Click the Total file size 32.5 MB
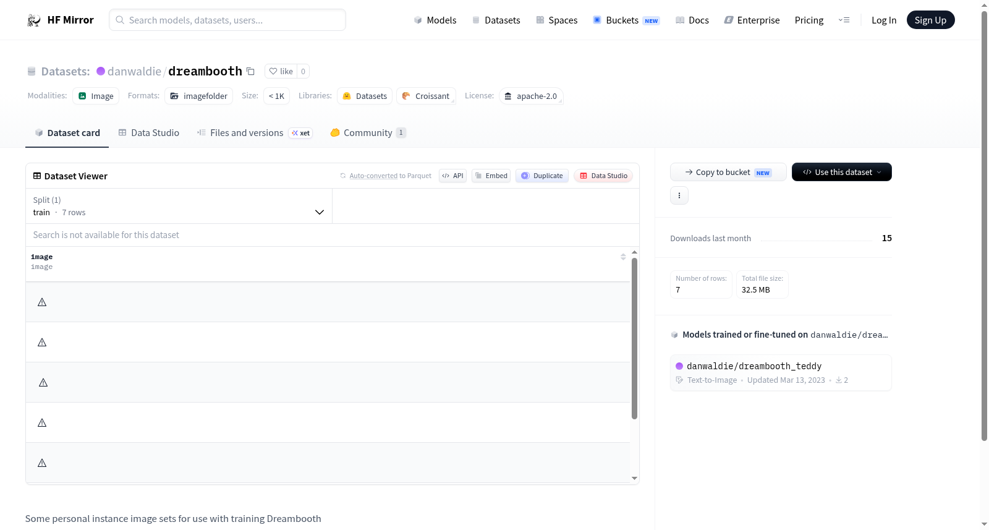Viewport: 989px width, 530px height. [762, 284]
